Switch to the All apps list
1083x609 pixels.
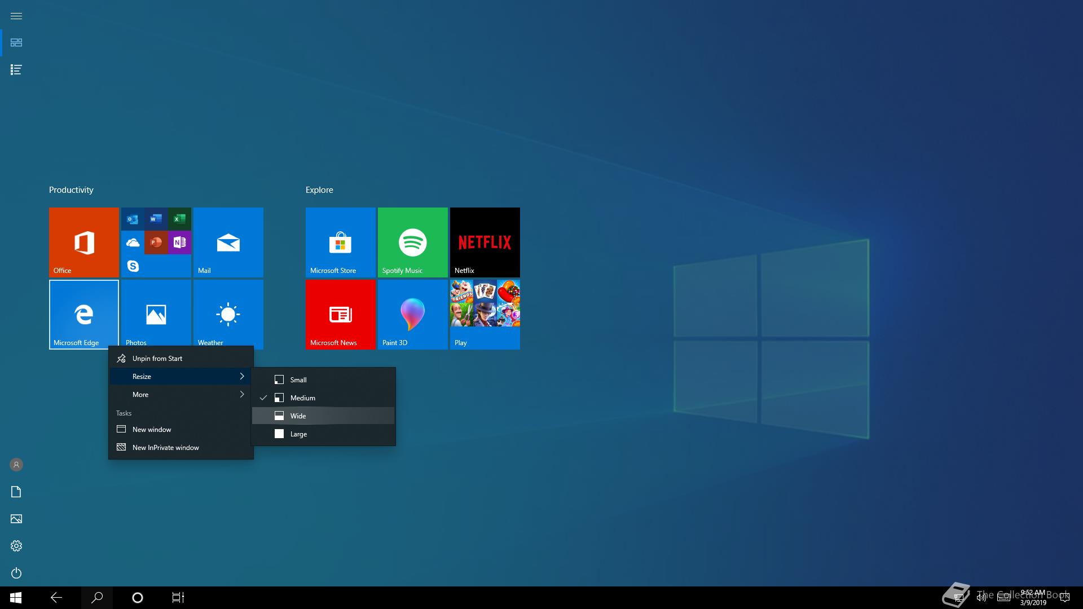(16, 70)
